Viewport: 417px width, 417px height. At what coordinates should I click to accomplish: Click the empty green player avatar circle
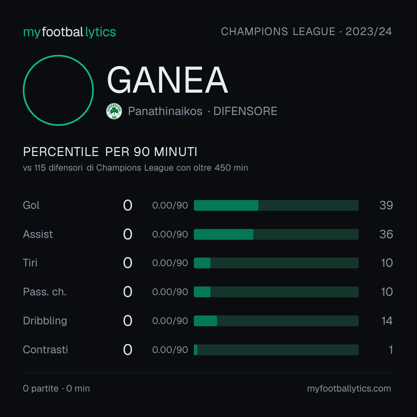point(58,90)
